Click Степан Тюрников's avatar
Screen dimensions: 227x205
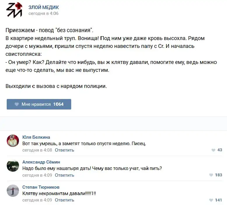click(x=13, y=190)
